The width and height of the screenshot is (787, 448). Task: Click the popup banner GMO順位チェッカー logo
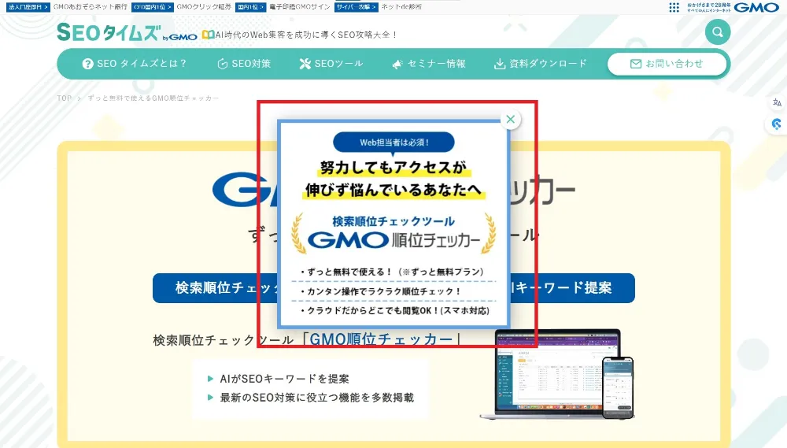(x=394, y=240)
